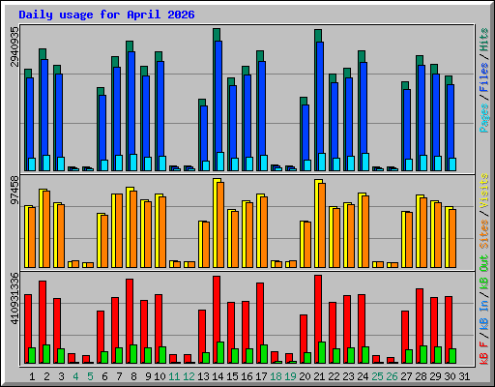Select day 22 on the x-axis
This screenshot has height=387, width=495.
[334, 376]
